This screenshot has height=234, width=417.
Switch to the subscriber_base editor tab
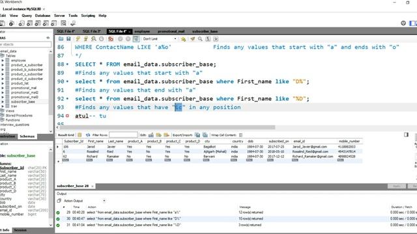[205, 31]
